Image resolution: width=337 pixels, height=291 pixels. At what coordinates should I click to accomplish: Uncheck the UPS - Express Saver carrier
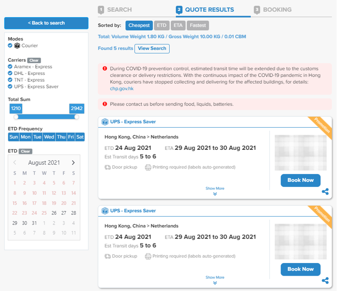click(x=10, y=86)
